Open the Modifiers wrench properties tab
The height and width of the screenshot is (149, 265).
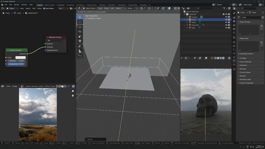tap(234, 46)
